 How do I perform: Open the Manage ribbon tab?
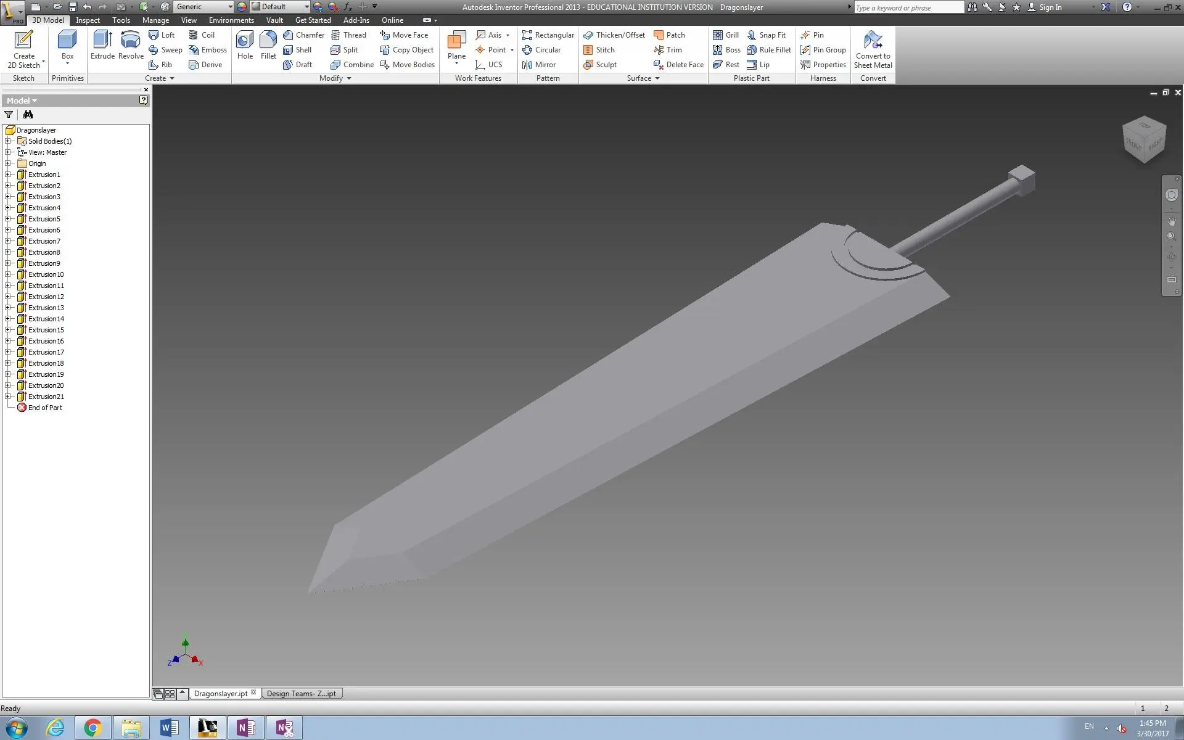pos(155,20)
